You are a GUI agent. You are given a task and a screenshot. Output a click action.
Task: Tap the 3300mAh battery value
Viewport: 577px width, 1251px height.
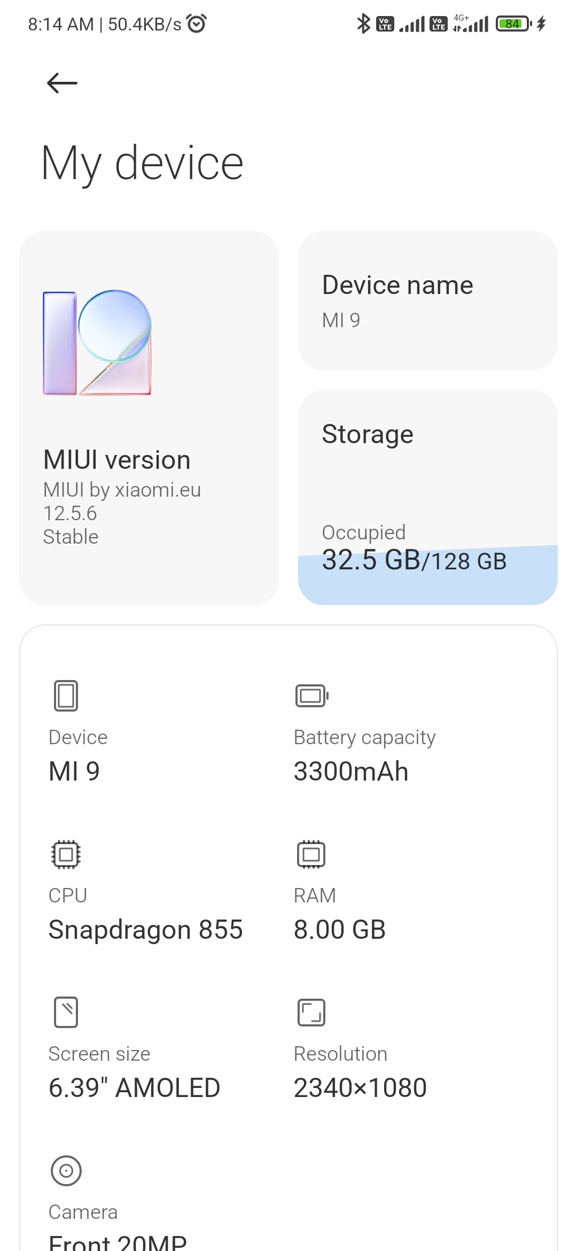(x=351, y=771)
